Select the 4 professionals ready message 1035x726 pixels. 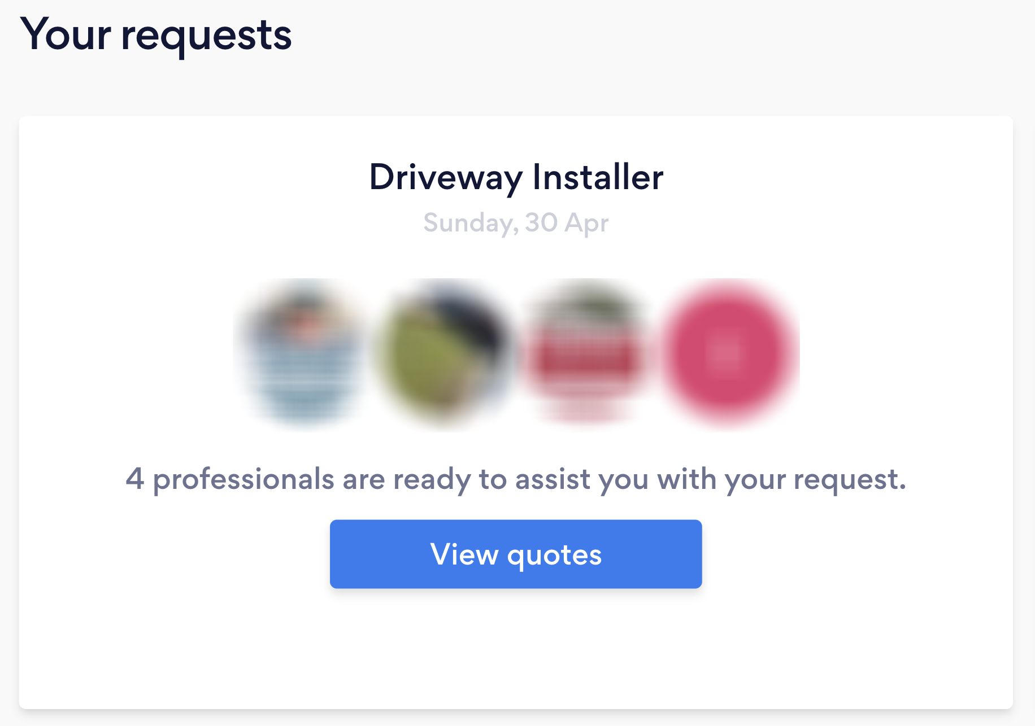pos(516,479)
